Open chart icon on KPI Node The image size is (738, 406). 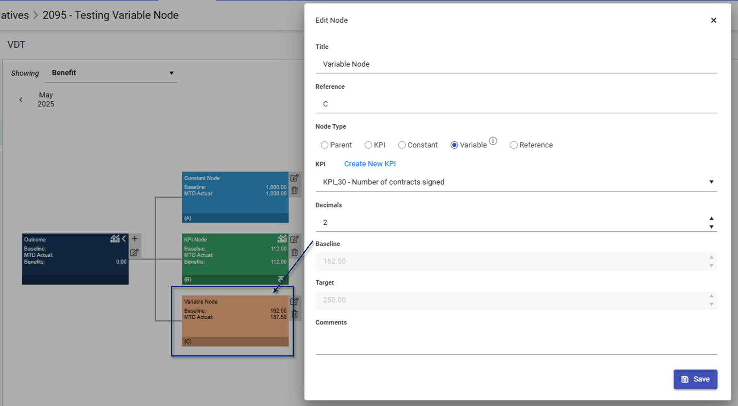coord(282,239)
